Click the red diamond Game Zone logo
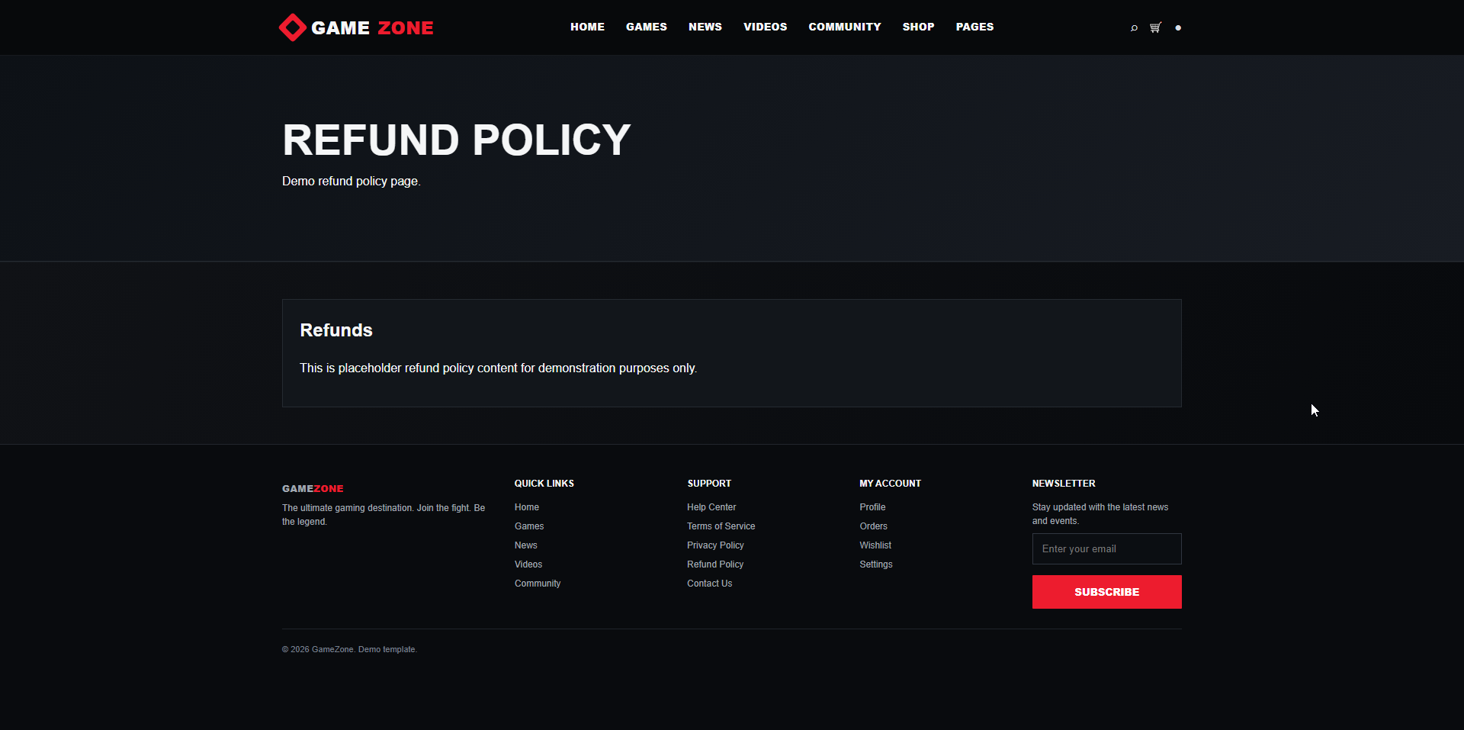The width and height of the screenshot is (1464, 730). 356,27
